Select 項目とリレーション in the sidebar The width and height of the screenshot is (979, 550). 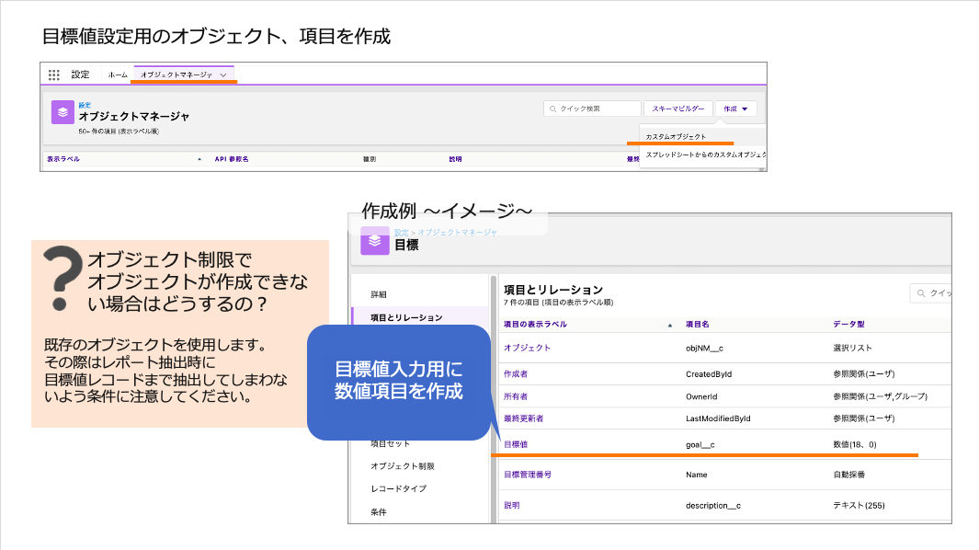coord(406,317)
